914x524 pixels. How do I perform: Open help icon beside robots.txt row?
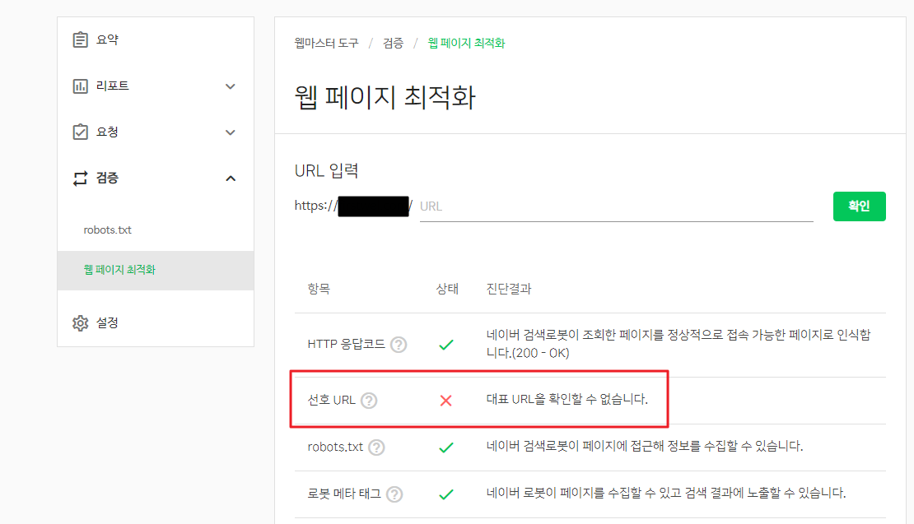[x=376, y=447]
